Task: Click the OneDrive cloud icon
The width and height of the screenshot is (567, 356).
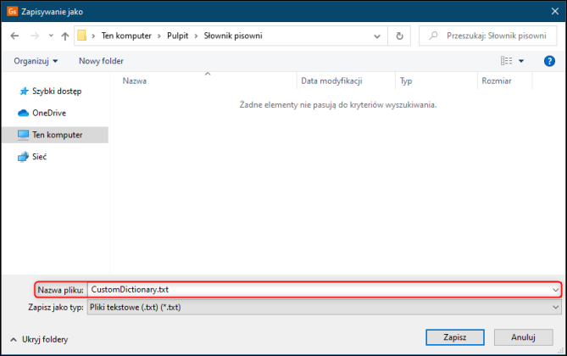Action: pyautogui.click(x=23, y=114)
